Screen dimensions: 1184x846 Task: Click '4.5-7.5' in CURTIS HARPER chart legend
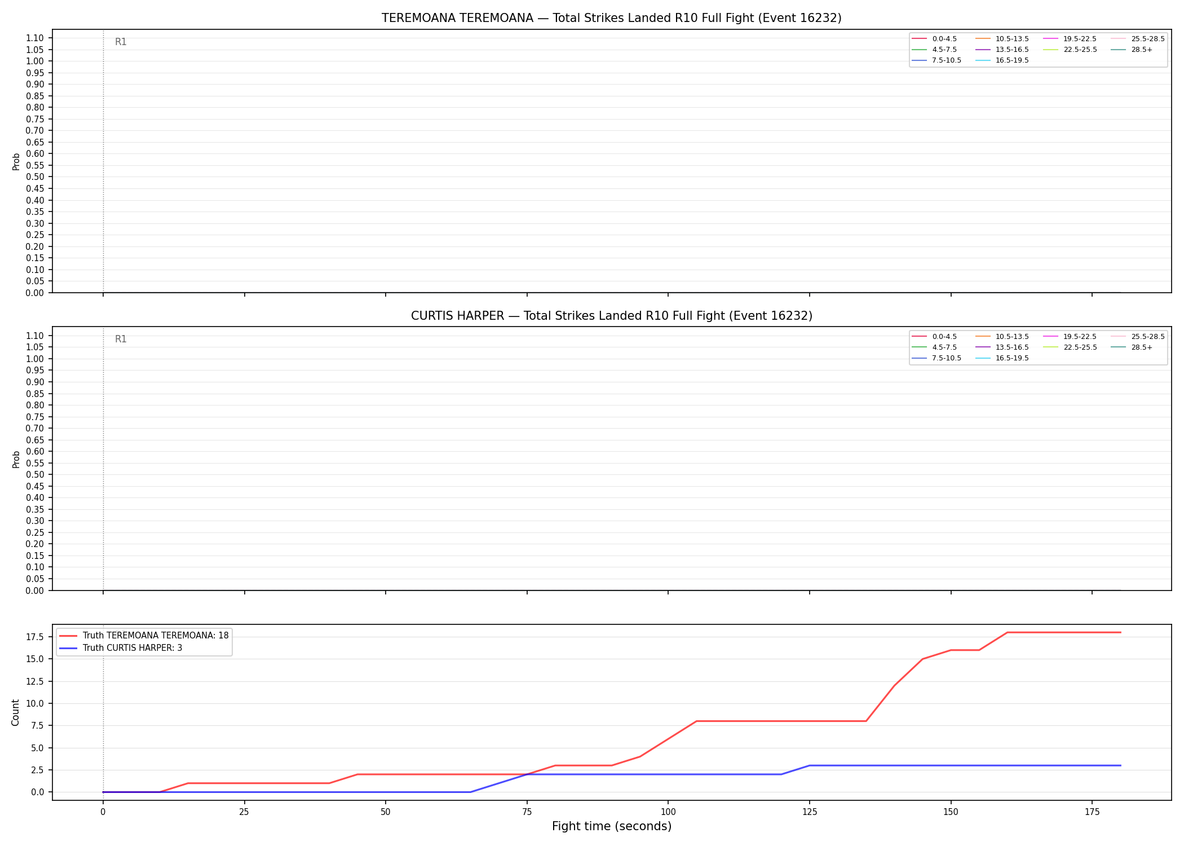pos(944,347)
